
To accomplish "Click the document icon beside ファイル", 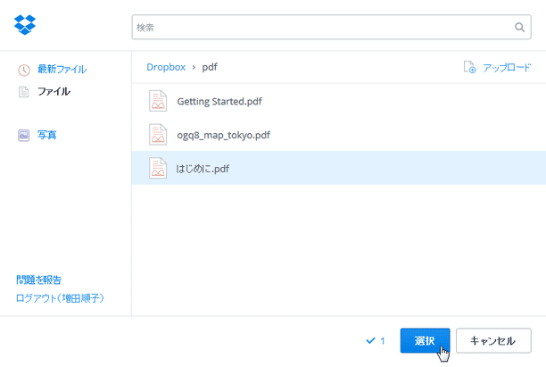I will coord(24,92).
